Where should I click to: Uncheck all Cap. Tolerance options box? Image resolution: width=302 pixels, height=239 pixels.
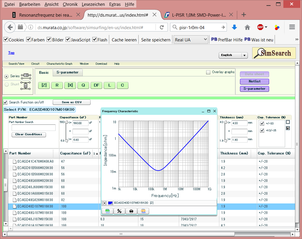(x=288, y=122)
